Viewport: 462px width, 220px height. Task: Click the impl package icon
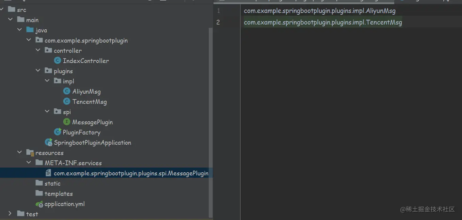coord(58,81)
